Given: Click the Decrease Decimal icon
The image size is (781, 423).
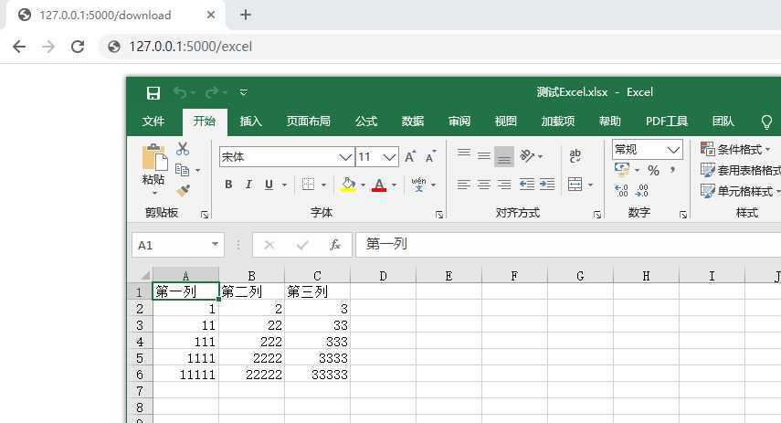Looking at the screenshot, I should [x=641, y=190].
